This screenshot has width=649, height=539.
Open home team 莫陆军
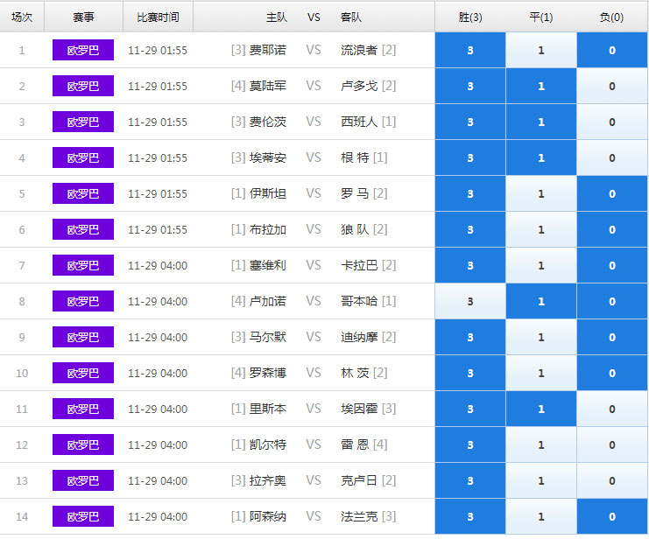coord(268,86)
